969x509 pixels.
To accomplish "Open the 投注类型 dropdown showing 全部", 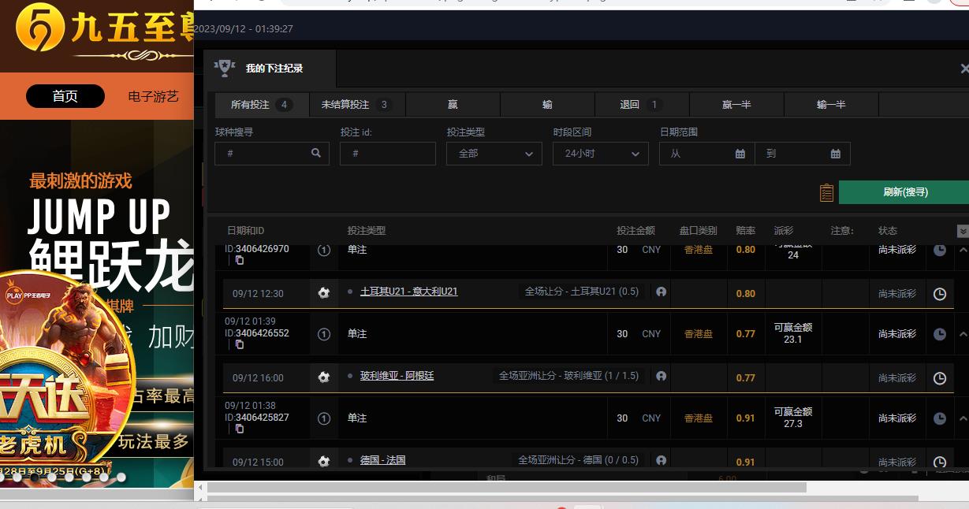I will click(x=494, y=154).
